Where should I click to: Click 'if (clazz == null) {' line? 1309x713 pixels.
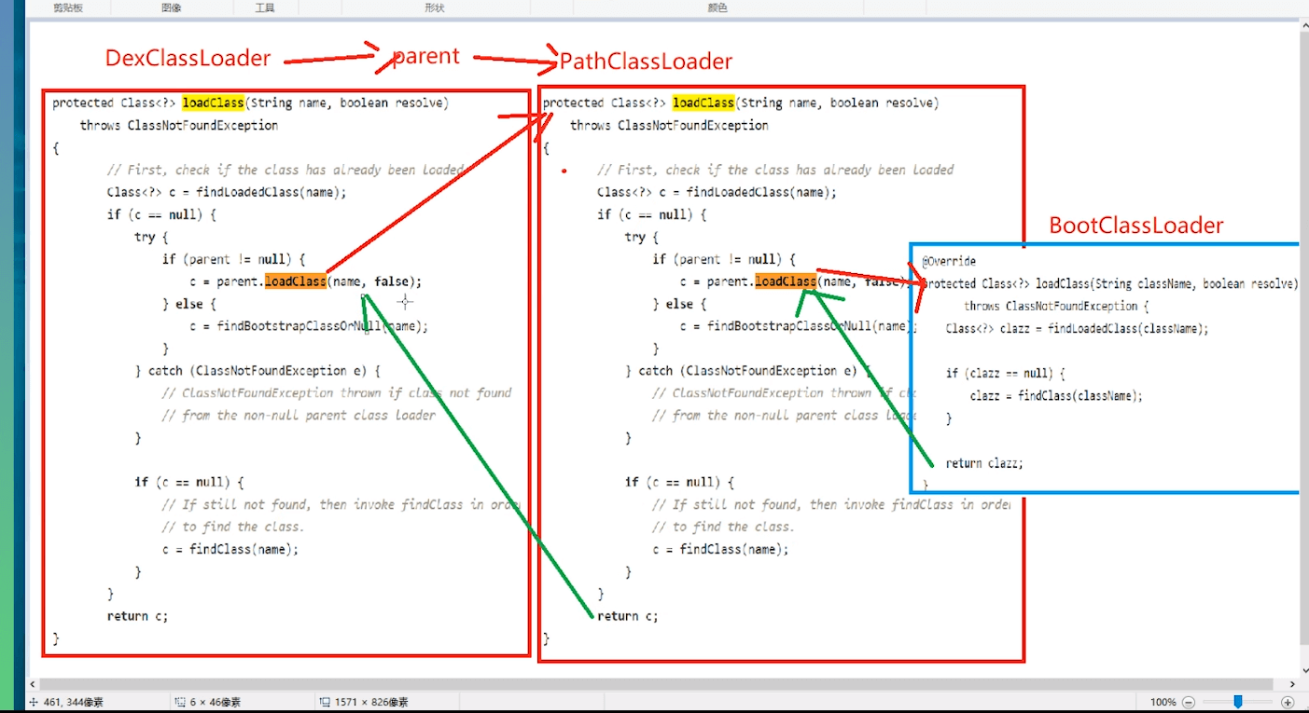pos(1005,374)
